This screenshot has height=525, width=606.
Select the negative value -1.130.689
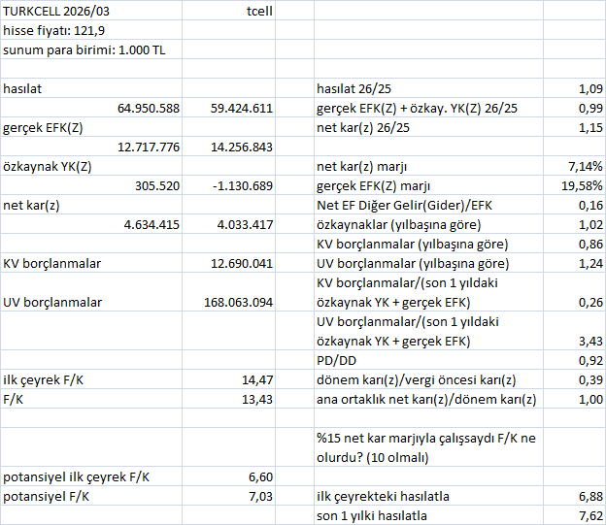[228, 185]
